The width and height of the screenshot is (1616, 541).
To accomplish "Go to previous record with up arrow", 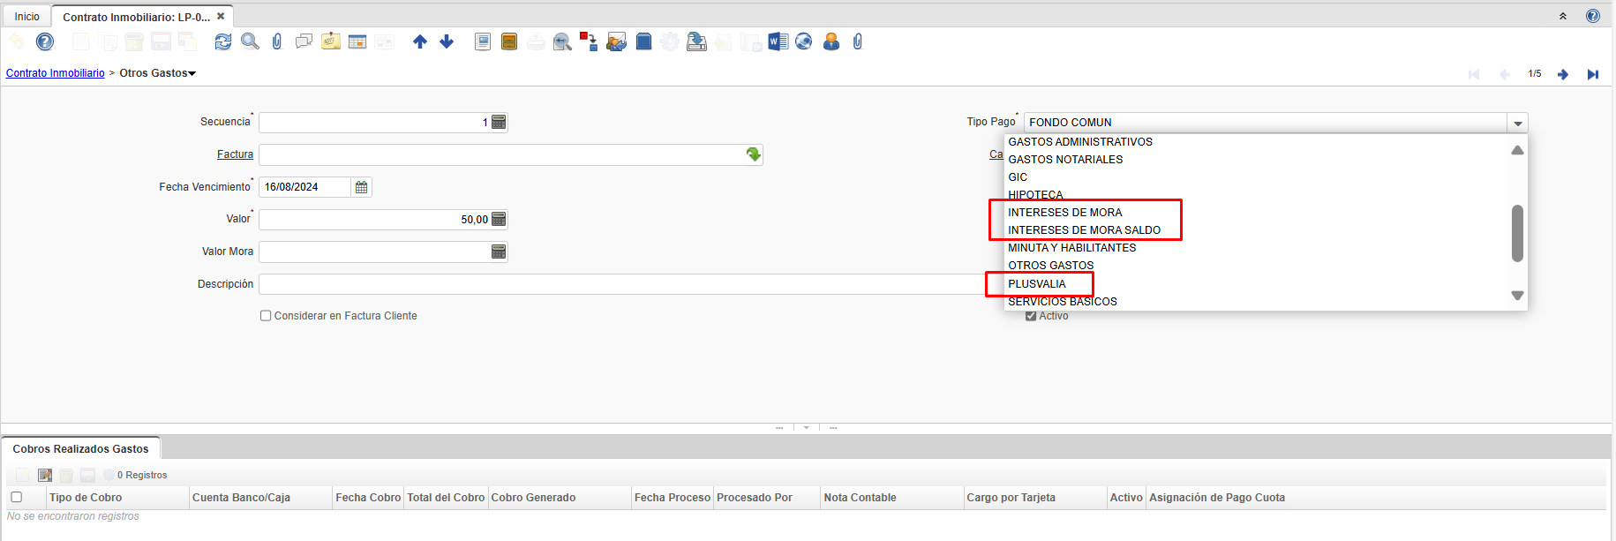I will point(420,41).
